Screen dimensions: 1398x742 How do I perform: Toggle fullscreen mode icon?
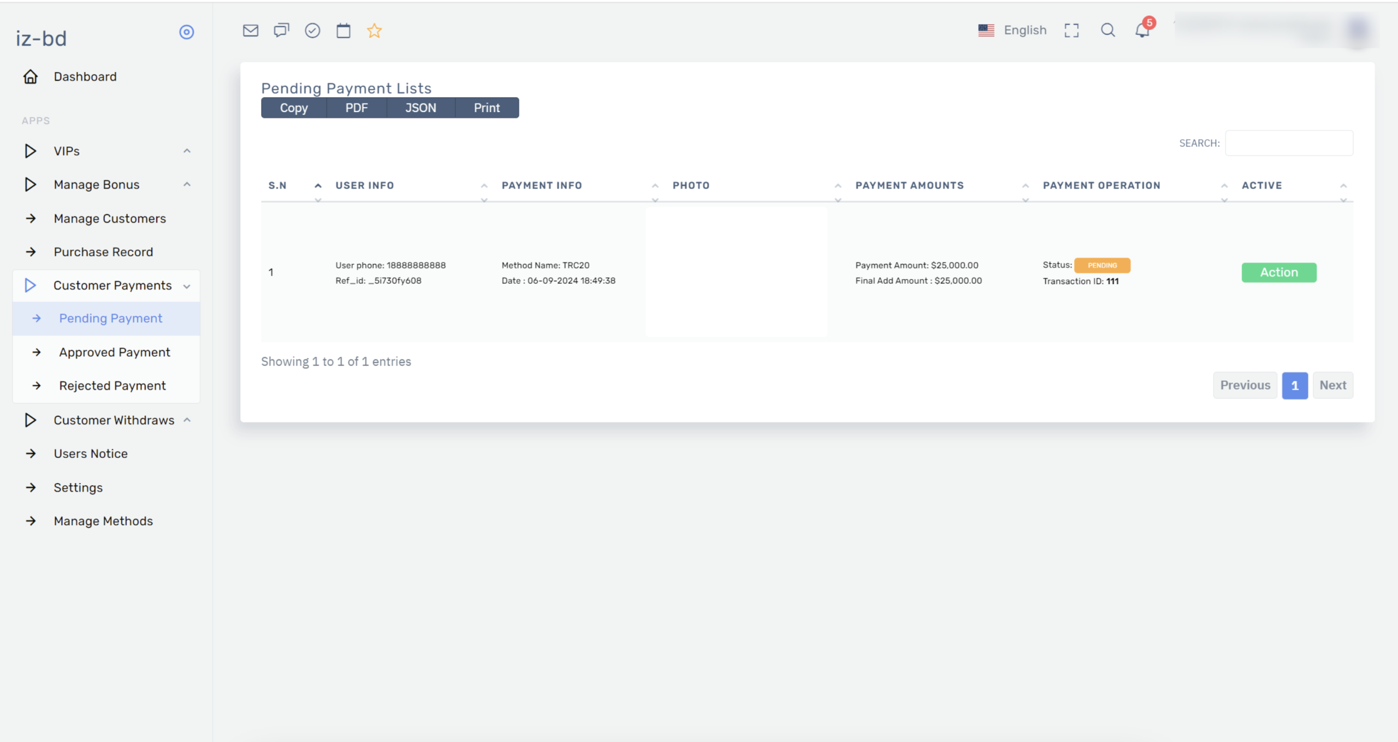click(1071, 31)
